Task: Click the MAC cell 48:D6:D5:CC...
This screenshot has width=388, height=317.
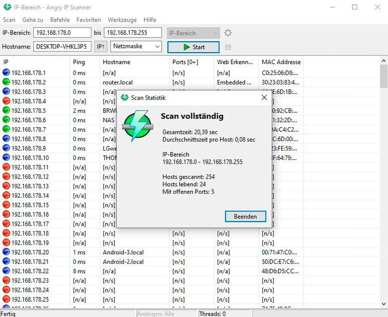Action: pos(280,271)
